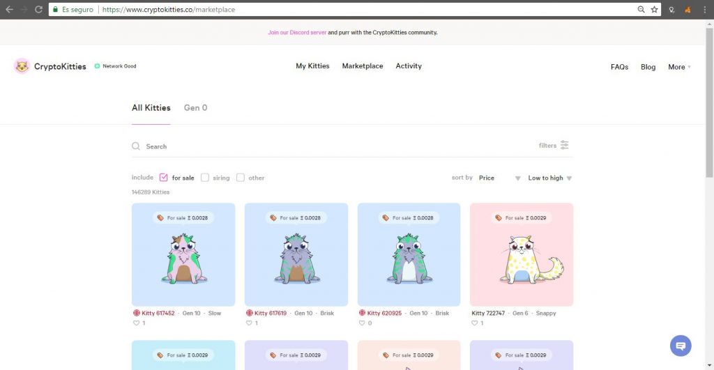Open Kitty 722747 name link

[x=488, y=313]
